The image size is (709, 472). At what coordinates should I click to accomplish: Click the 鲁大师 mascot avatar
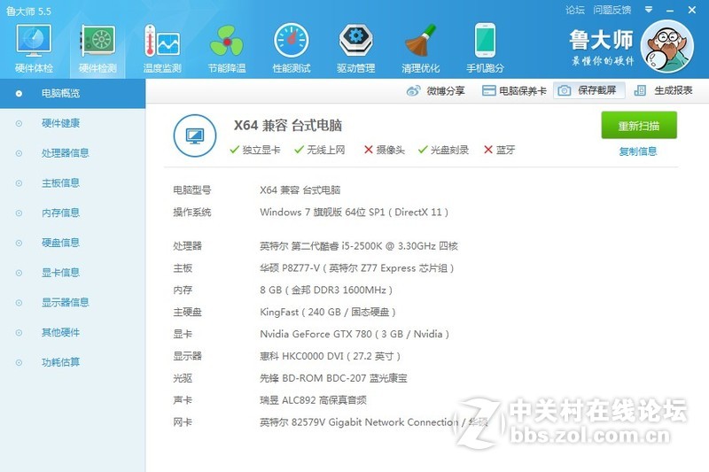(667, 47)
